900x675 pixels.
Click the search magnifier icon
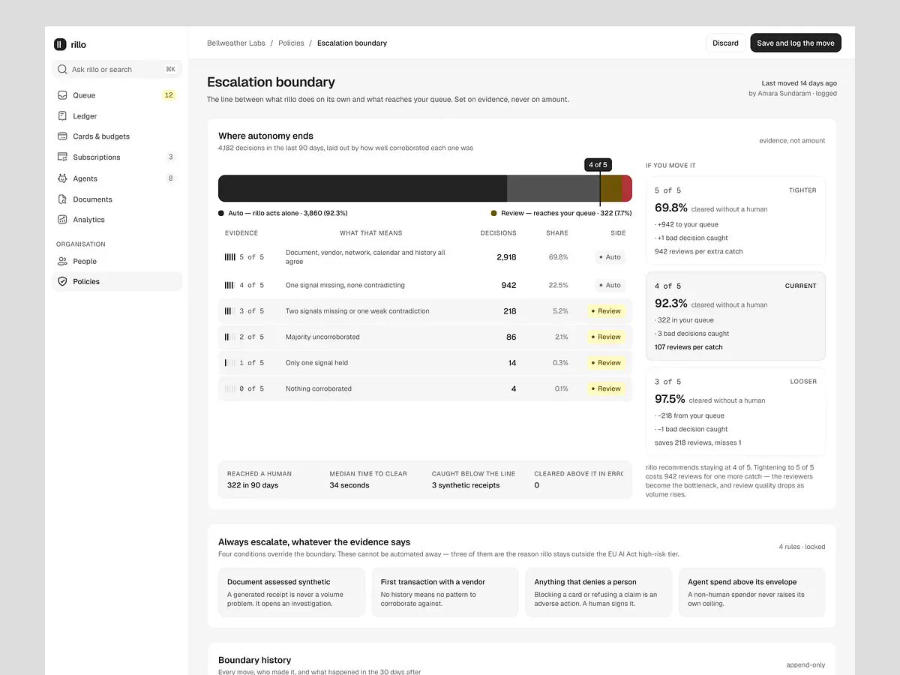(62, 69)
